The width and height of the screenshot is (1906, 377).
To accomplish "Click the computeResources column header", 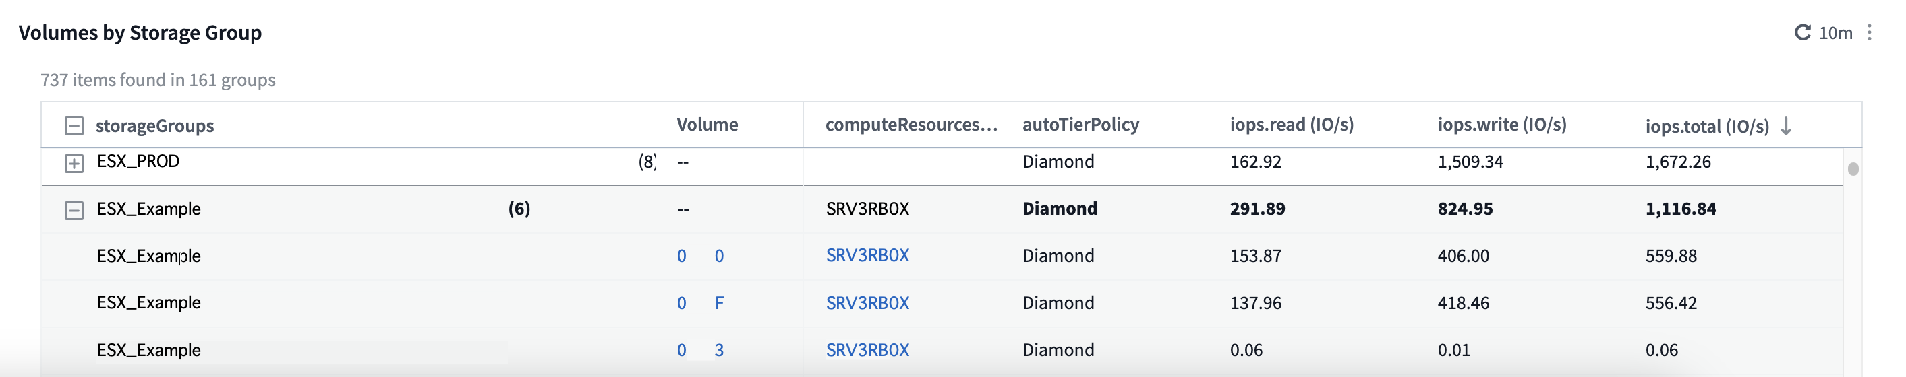I will [911, 125].
